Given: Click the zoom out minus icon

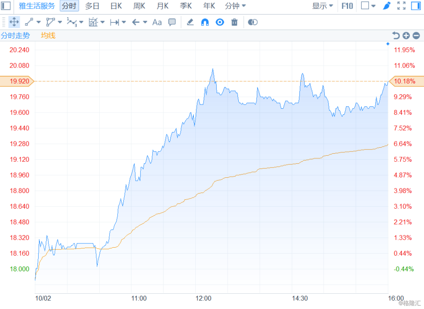Looking at the screenshot, I should coord(416,36).
